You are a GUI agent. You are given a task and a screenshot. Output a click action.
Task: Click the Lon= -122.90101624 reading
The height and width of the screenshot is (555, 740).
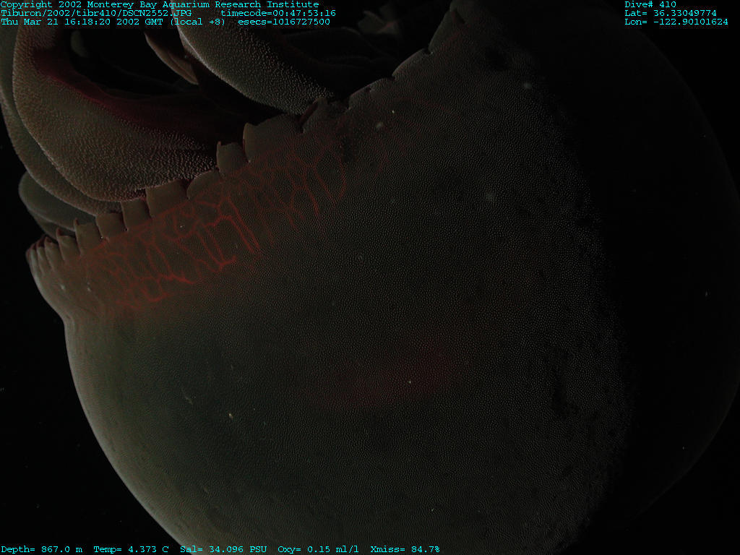coord(676,22)
